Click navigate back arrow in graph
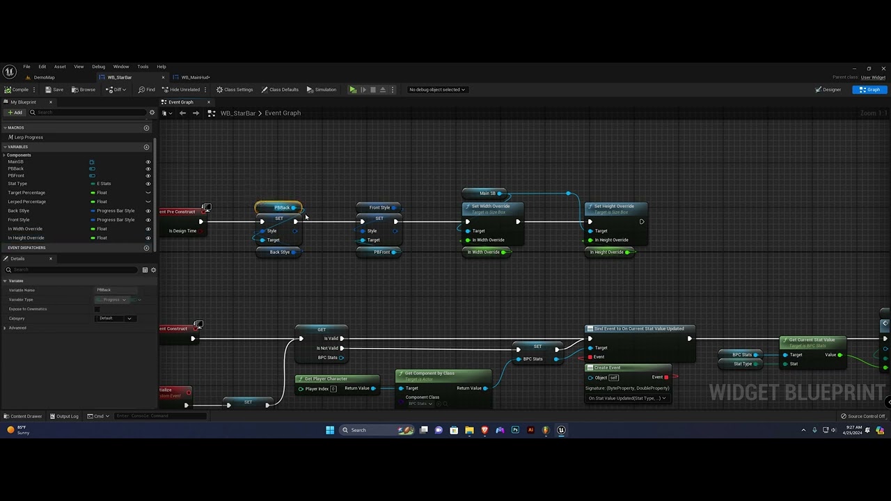Screen dimensions: 891x501 (x=182, y=113)
